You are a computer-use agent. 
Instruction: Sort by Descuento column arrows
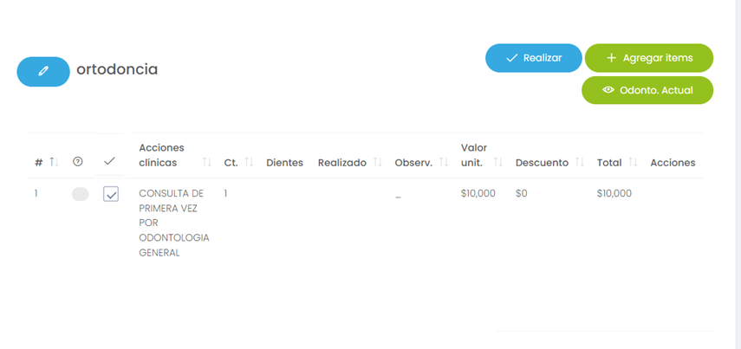coord(581,162)
